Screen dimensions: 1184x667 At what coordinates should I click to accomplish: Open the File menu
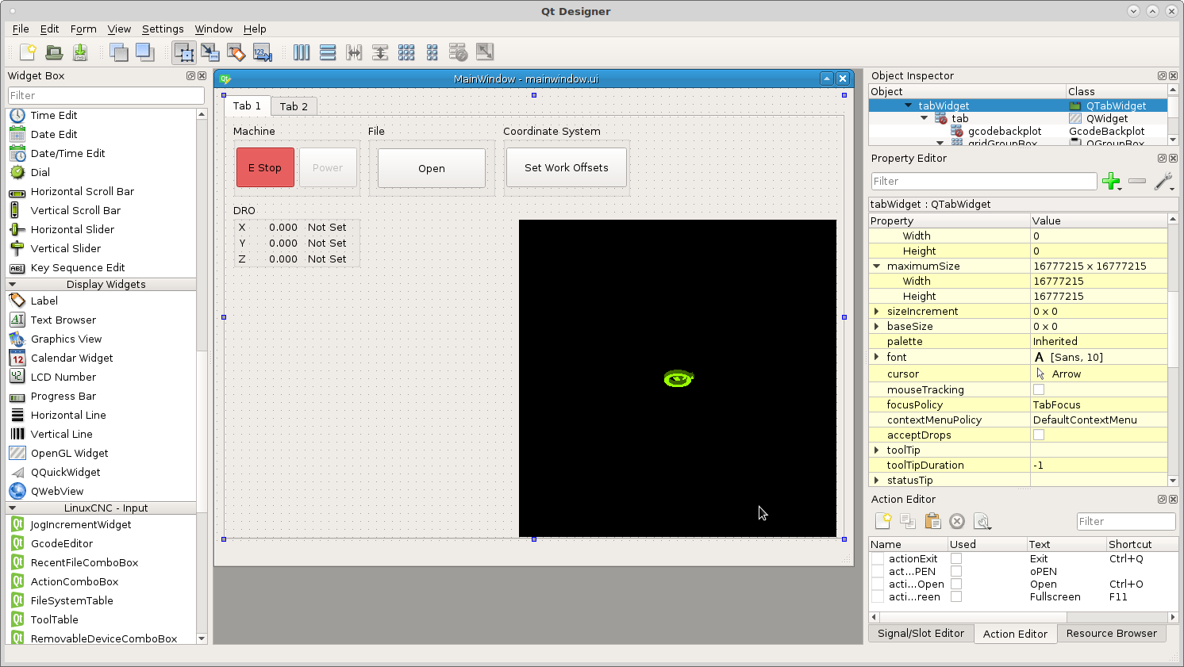click(21, 29)
